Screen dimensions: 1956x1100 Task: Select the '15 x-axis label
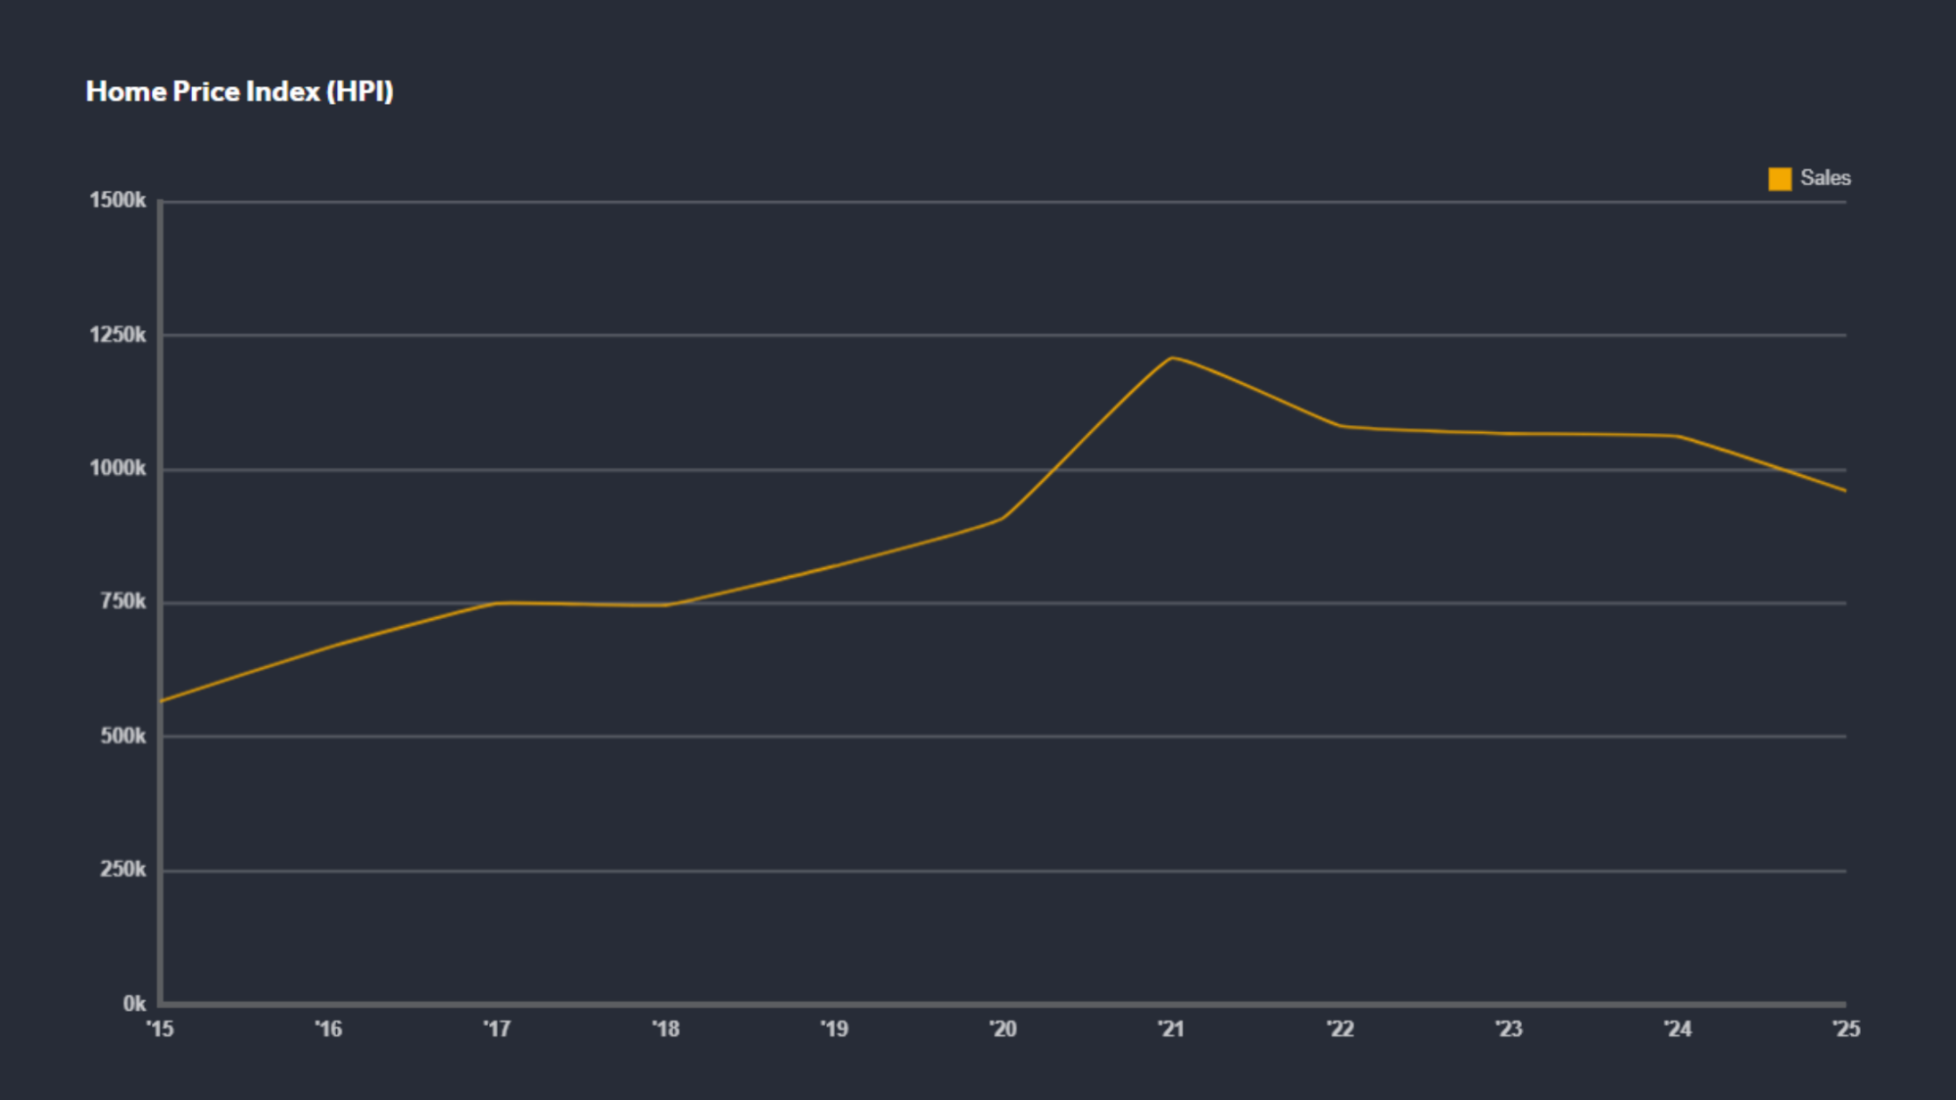tap(160, 1029)
